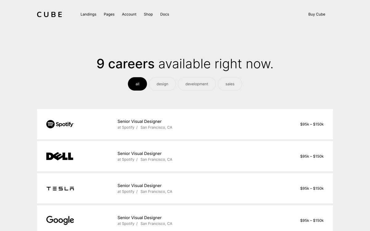Click the $95k – $150k salary on Dell listing
This screenshot has height=231, width=370.
[312, 156]
